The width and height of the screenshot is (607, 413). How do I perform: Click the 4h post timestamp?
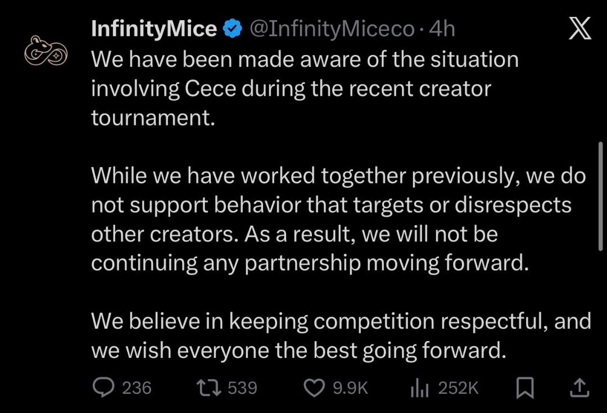(x=442, y=29)
